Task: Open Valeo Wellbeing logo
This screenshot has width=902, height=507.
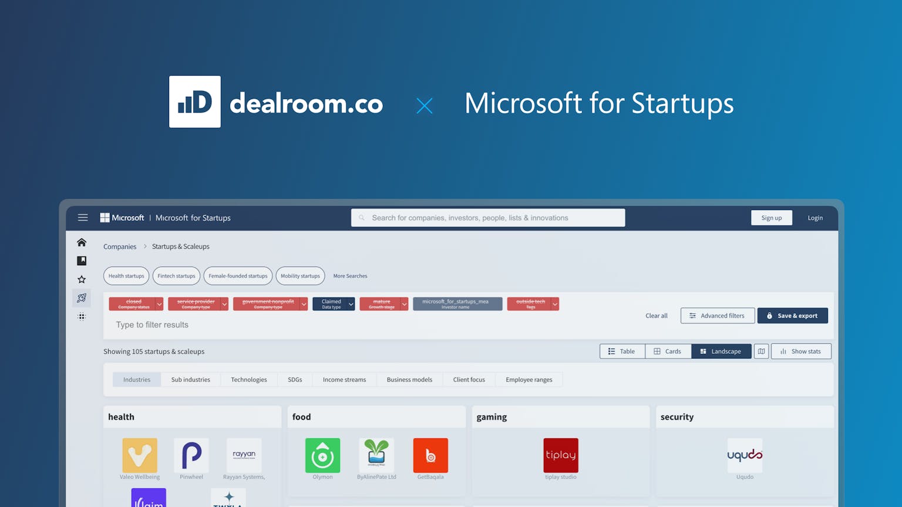Action: tap(140, 455)
